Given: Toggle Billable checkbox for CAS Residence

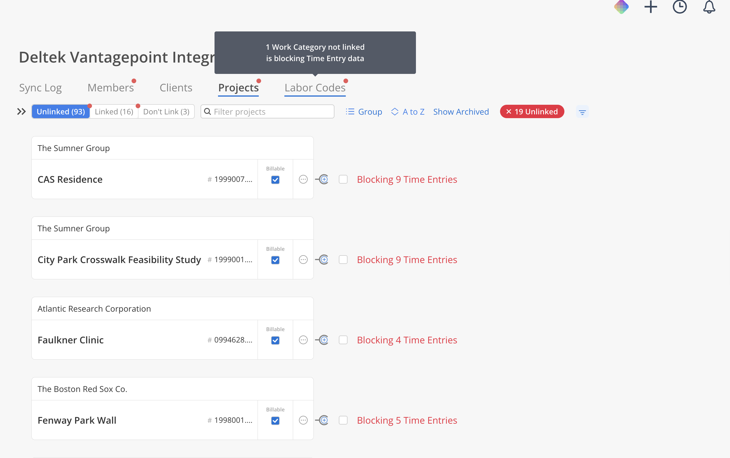Looking at the screenshot, I should [x=275, y=180].
